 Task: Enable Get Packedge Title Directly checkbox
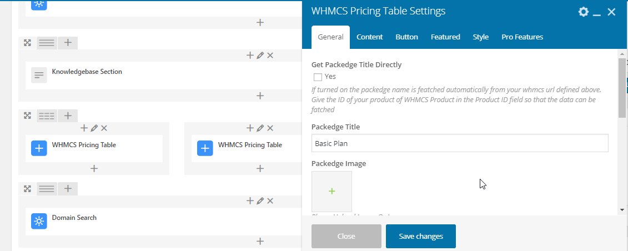tap(318, 77)
